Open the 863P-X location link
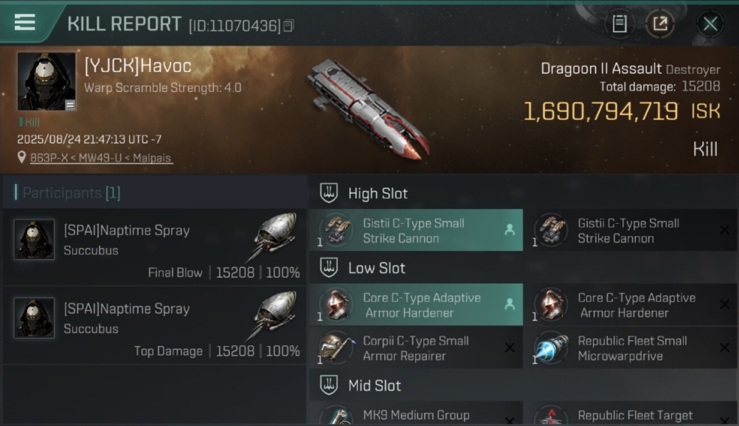 [101, 158]
